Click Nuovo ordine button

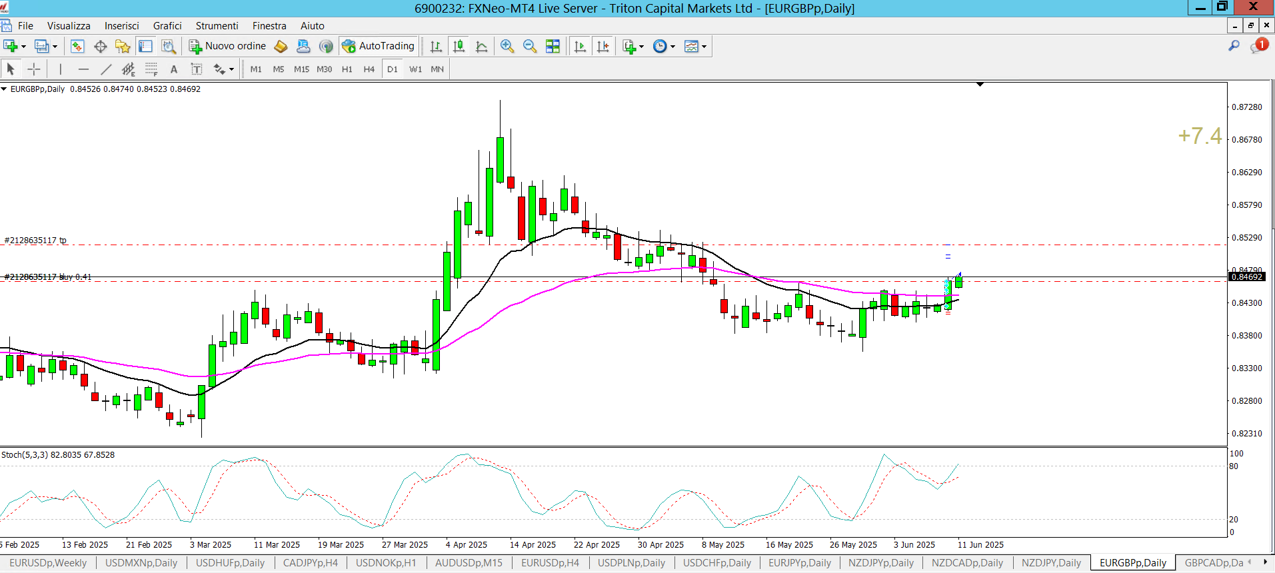coord(228,46)
